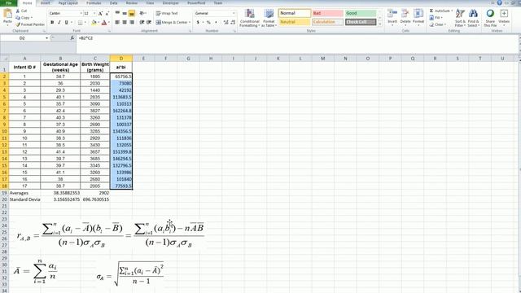Apply the Good cell style
Image resolution: width=521 pixels, height=293 pixels.
coord(361,13)
